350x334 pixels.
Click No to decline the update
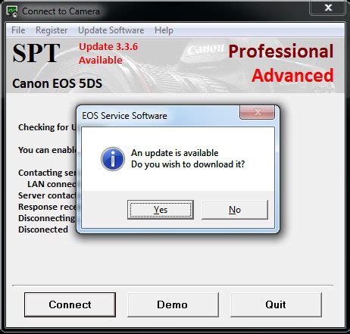(235, 210)
